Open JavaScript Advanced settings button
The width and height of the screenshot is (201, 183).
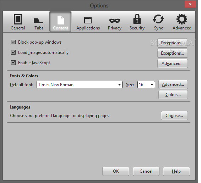[x=173, y=63]
